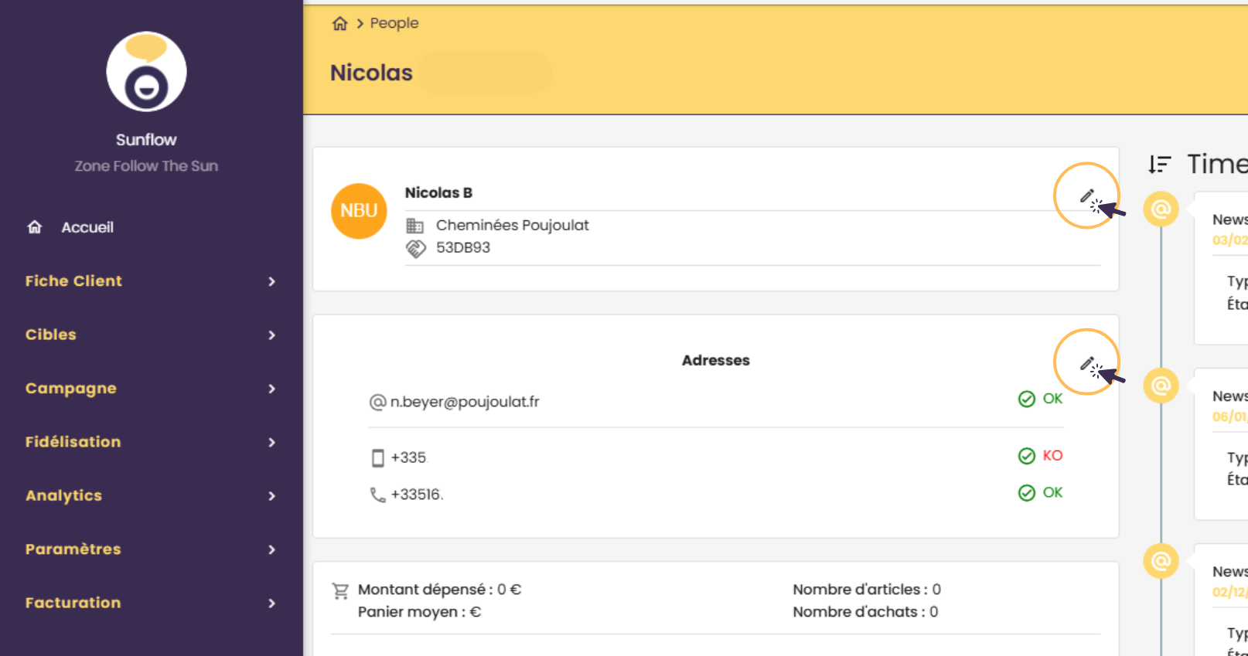Click the company building icon
1248x656 pixels.
point(415,226)
